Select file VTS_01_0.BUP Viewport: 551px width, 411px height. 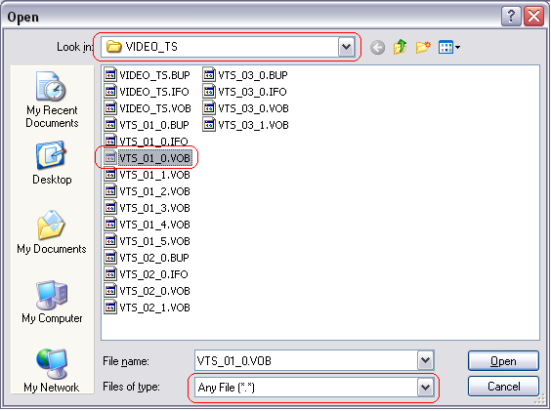pyautogui.click(x=147, y=125)
